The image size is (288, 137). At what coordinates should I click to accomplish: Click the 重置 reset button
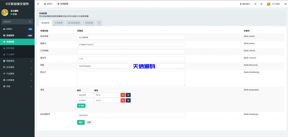(89, 122)
